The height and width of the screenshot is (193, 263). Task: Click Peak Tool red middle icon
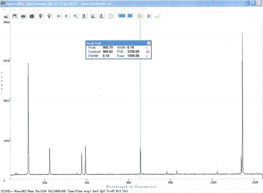(x=147, y=52)
